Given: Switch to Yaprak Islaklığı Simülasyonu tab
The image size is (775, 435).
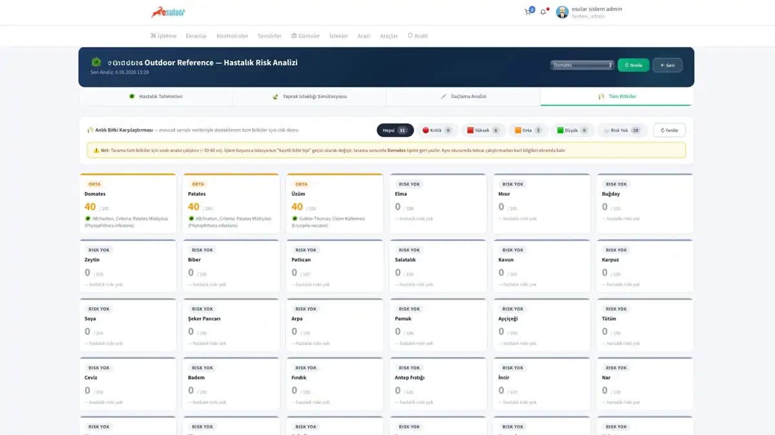Looking at the screenshot, I should 309,97.
